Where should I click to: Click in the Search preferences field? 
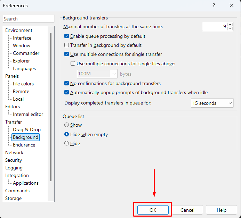(x=29, y=19)
